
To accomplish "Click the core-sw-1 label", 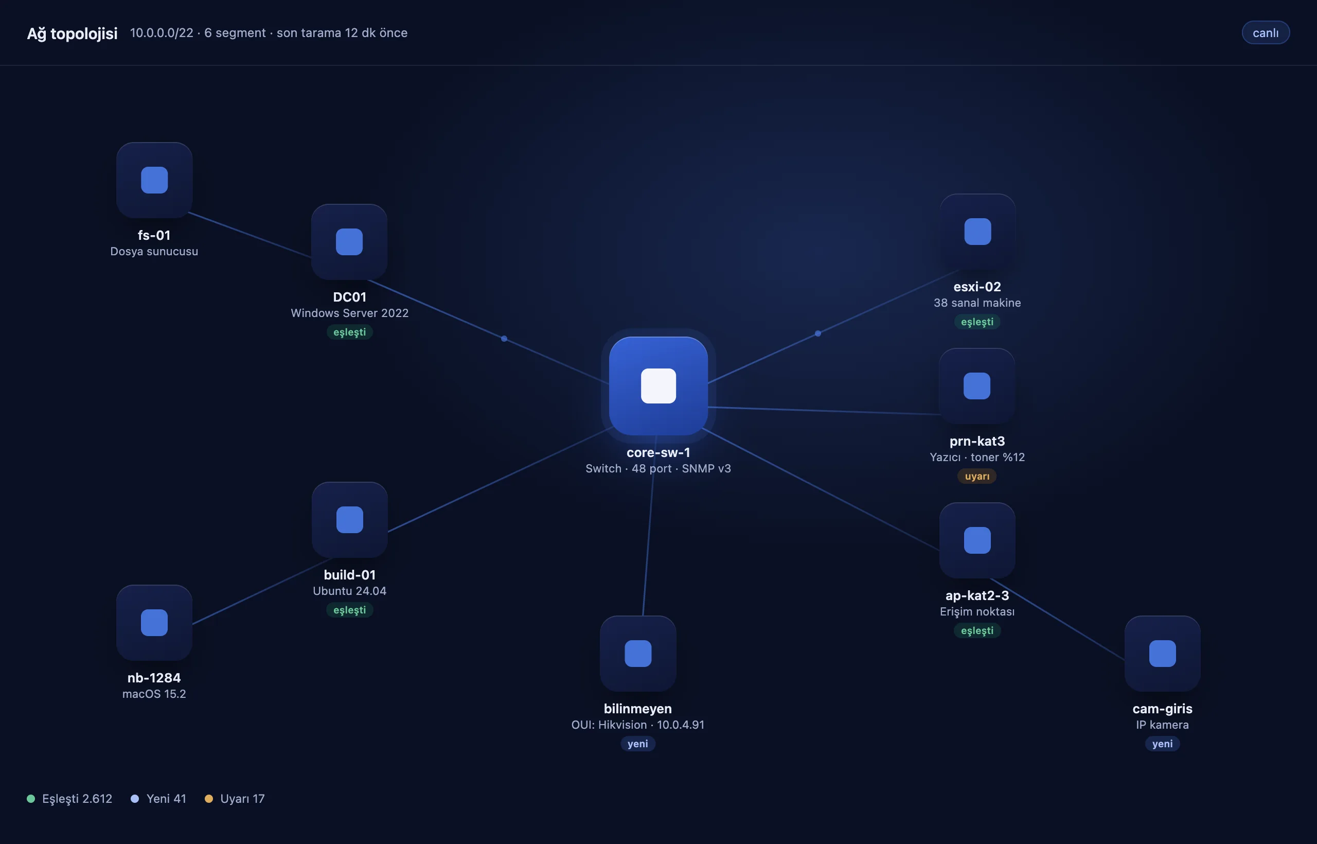I will pos(658,453).
